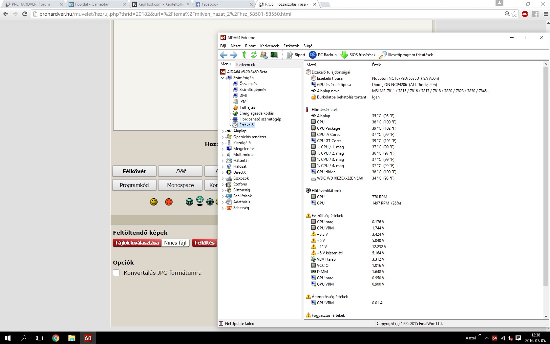Click the Chrome reload page button
Screen dimensions: 550x344
coord(25,14)
